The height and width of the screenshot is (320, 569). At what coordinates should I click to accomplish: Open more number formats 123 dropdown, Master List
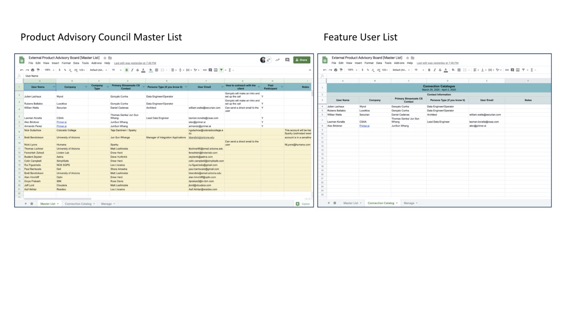[82, 70]
